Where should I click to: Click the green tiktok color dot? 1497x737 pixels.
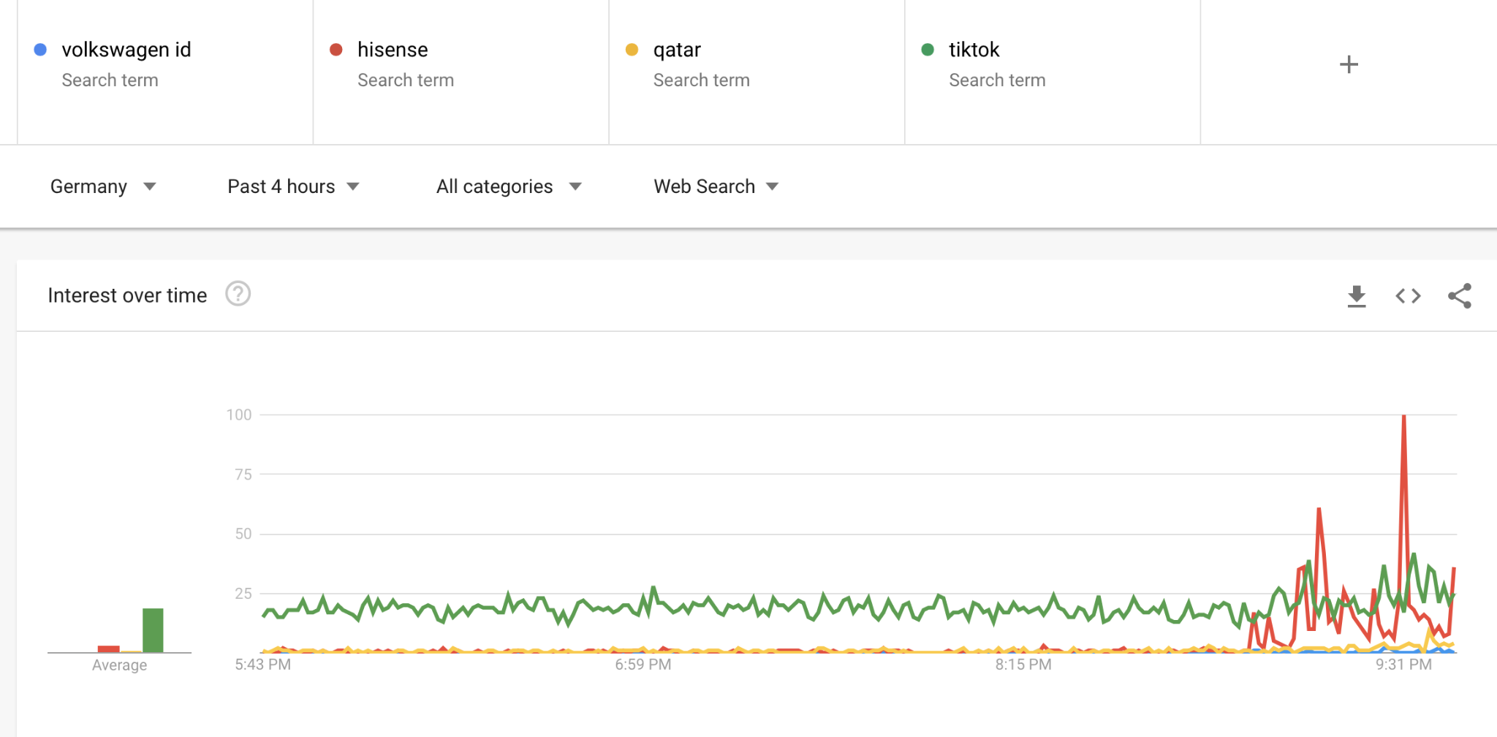[928, 50]
